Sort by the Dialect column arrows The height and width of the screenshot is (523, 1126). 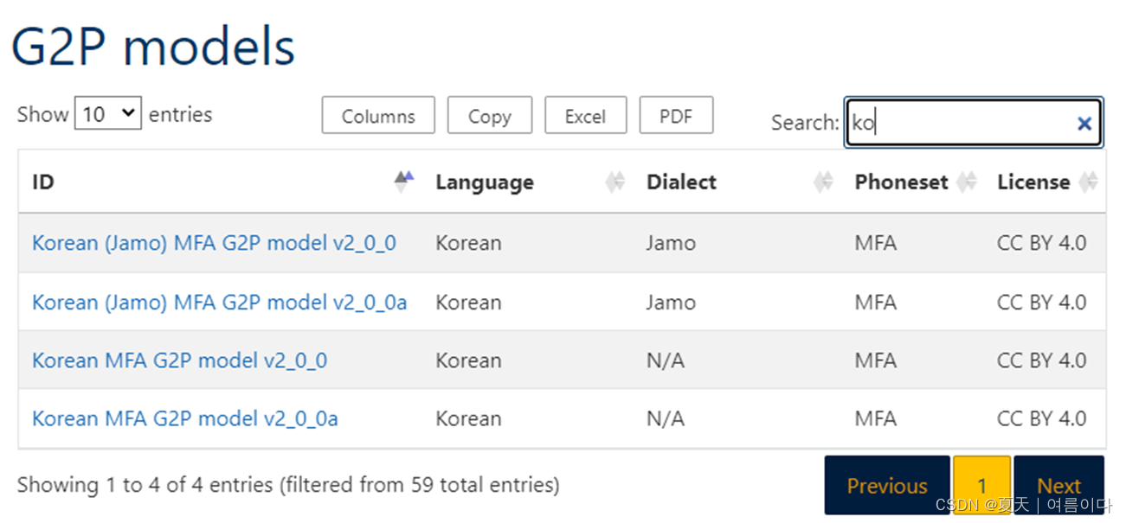(823, 182)
